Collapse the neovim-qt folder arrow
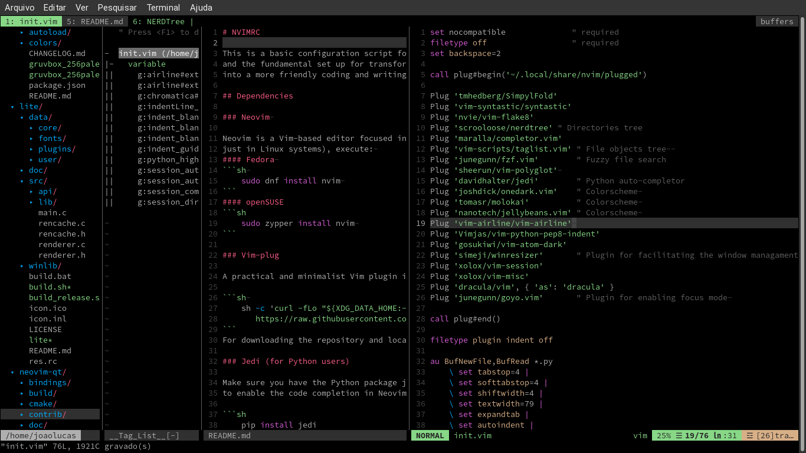Image resolution: width=806 pixels, height=453 pixels. point(12,372)
